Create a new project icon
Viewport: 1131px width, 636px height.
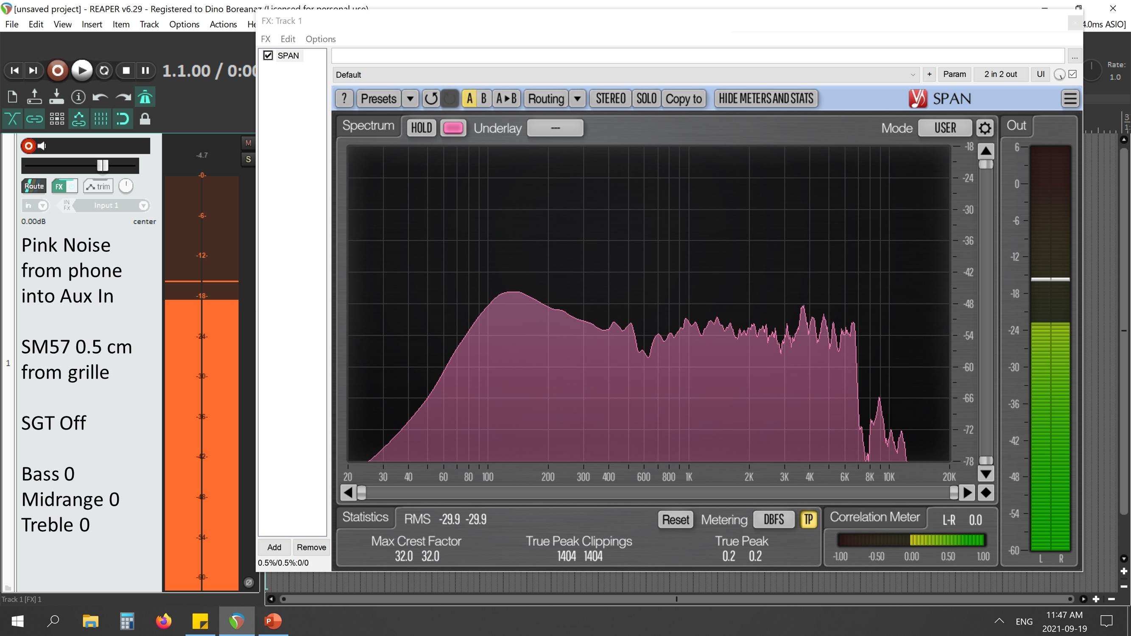point(12,97)
